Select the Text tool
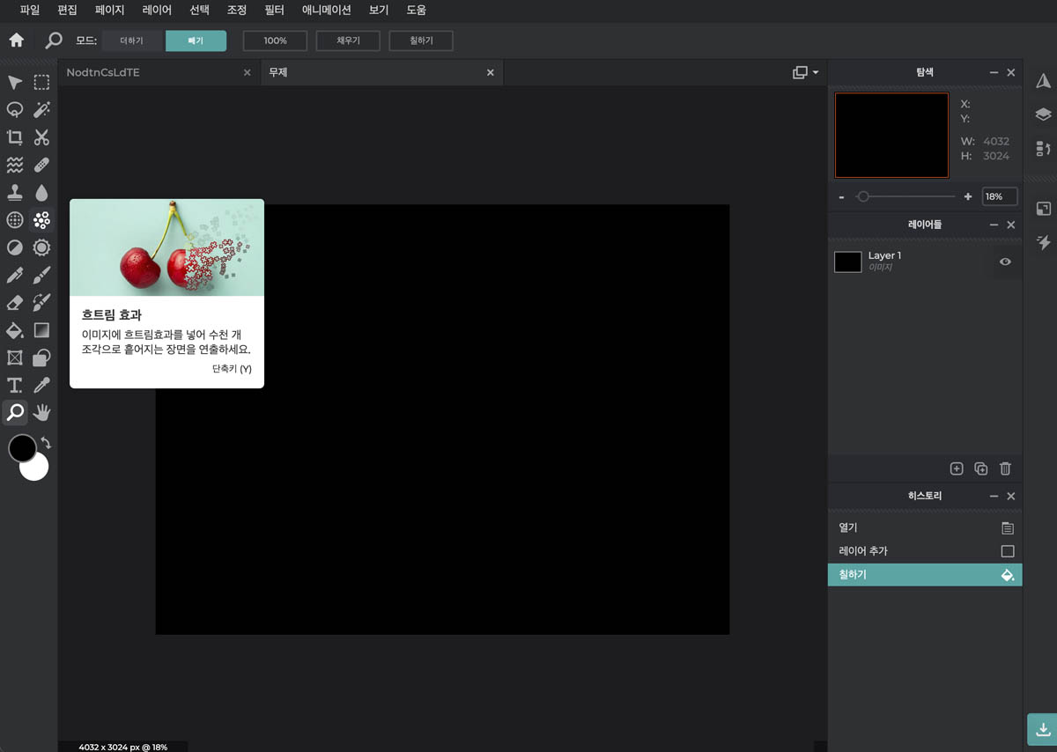Image resolution: width=1057 pixels, height=752 pixels. pos(14,385)
